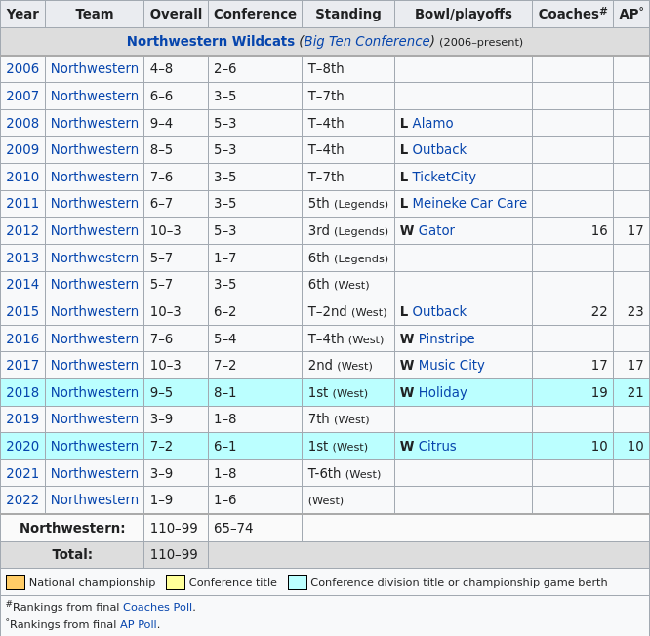Open the 2006 season year link
This screenshot has height=636, width=650.
pos(22,68)
